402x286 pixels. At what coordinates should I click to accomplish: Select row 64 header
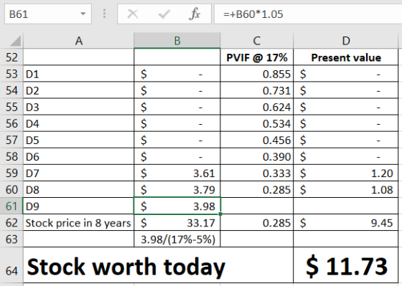[x=11, y=265]
